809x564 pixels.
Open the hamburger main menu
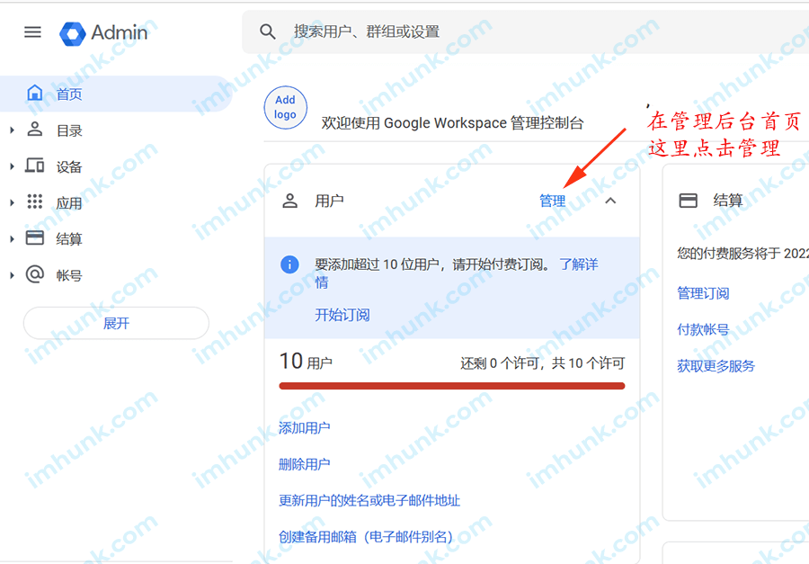coord(32,32)
